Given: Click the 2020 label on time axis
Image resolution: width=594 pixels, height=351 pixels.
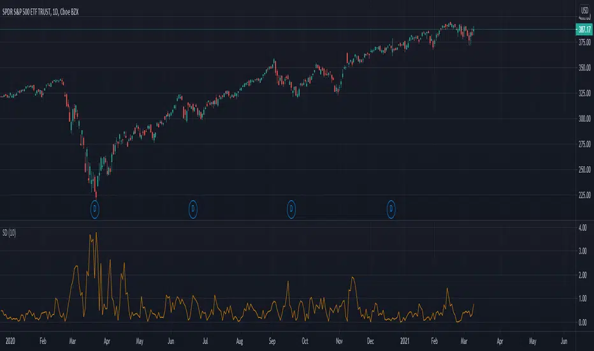Looking at the screenshot, I should 10,341.
